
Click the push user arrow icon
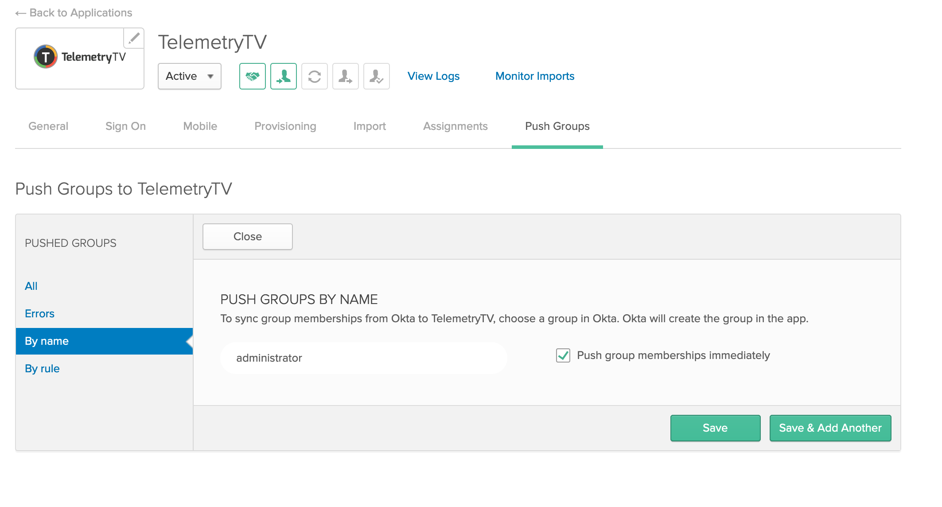(345, 76)
